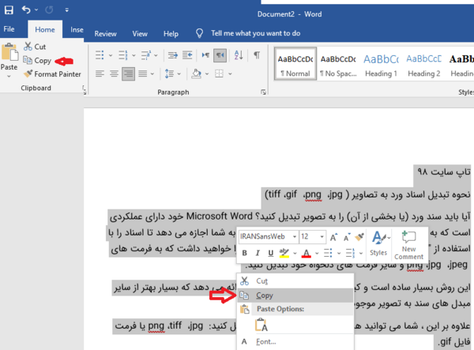Click the Tell me what you want to do box

coord(255,33)
